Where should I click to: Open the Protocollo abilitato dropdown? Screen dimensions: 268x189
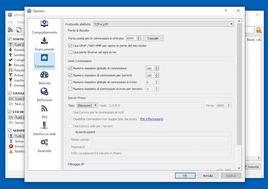point(163,24)
